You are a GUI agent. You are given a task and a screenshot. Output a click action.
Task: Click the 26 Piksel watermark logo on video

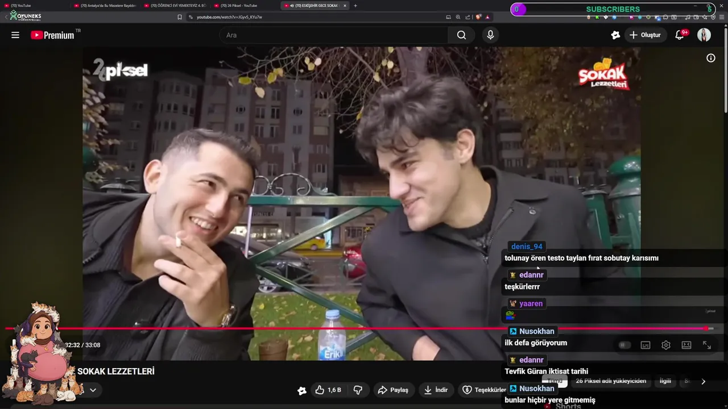pos(120,70)
